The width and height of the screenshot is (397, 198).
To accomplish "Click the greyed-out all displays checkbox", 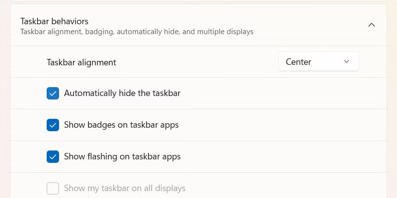I will pos(53,188).
